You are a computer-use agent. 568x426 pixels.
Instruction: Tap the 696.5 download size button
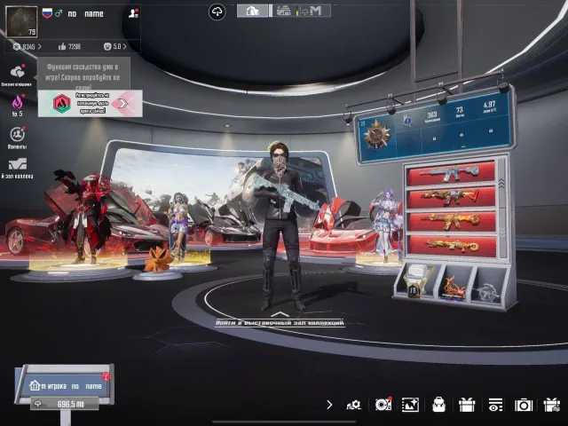pyautogui.click(x=65, y=404)
